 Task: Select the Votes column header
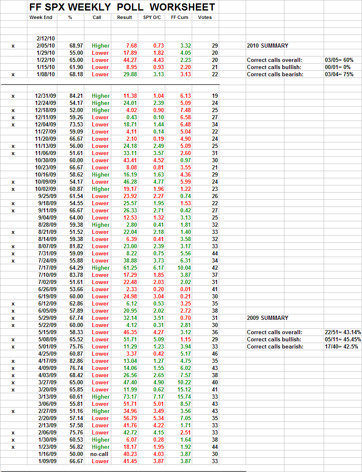205,17
